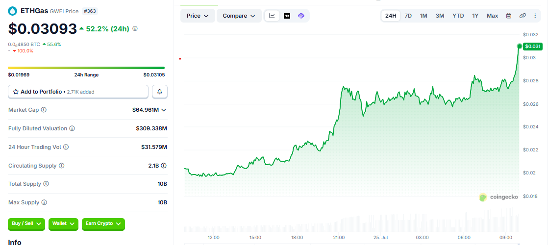
Task: Open the calendar date range picker
Action: (509, 16)
